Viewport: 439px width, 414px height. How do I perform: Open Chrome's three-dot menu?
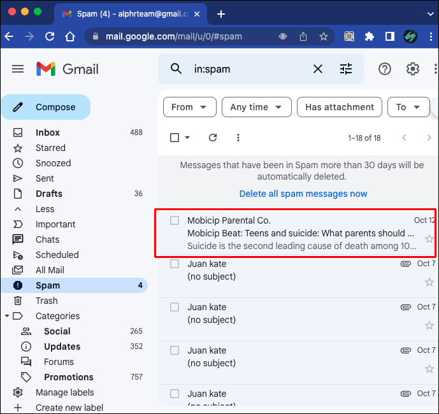coord(431,36)
